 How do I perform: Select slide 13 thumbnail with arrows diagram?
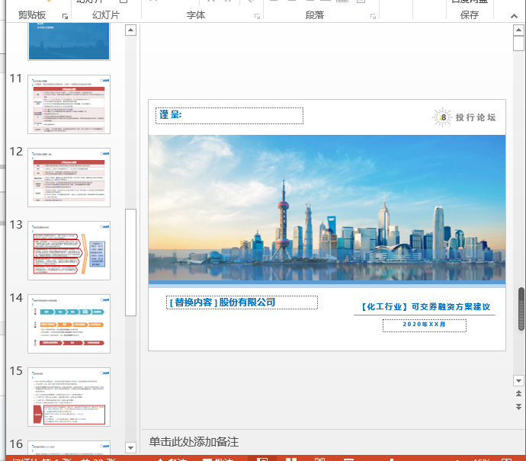click(69, 251)
